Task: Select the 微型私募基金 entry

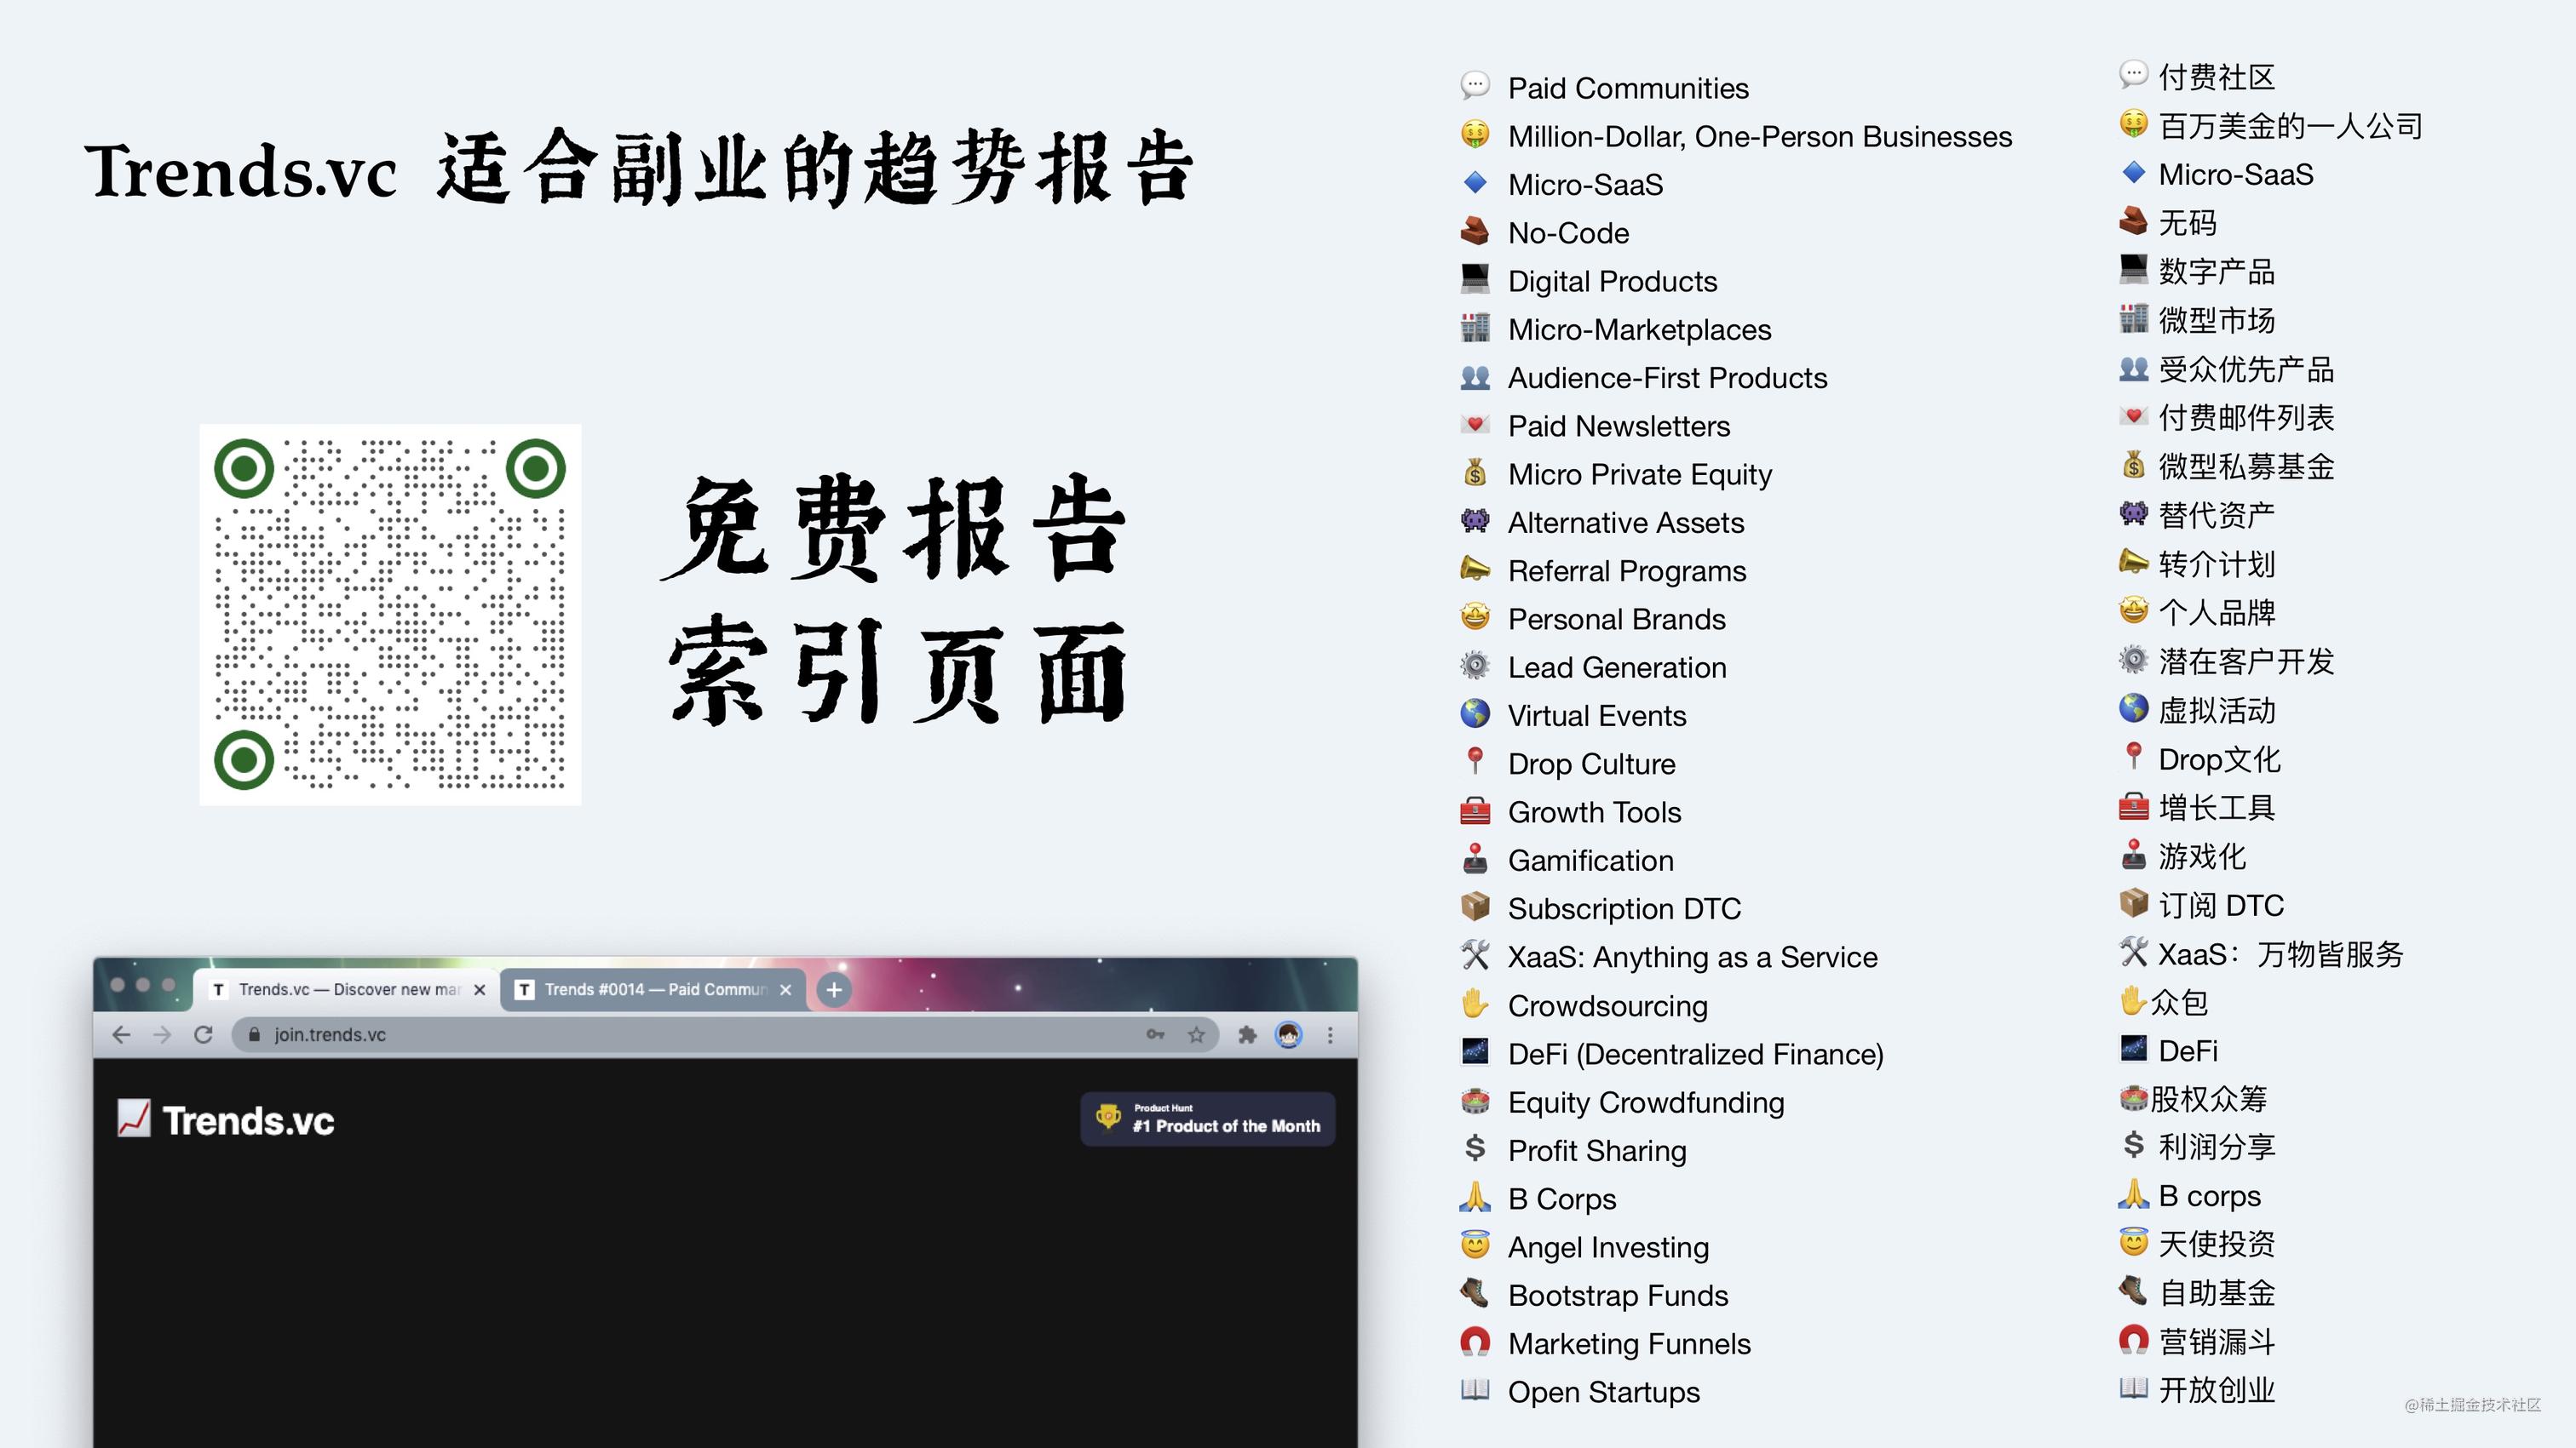Action: (x=2246, y=466)
